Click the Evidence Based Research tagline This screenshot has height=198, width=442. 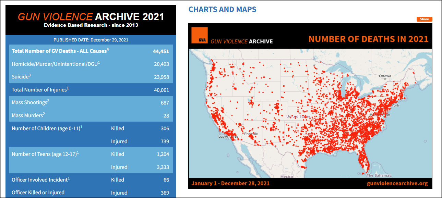click(x=91, y=25)
